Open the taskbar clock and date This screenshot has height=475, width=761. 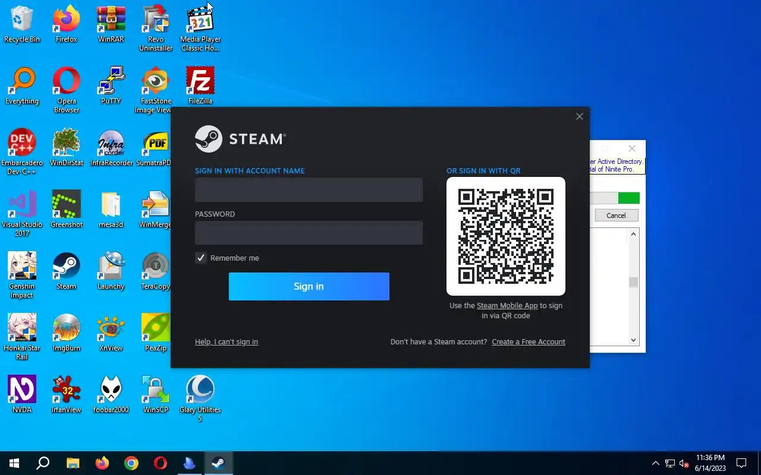pos(710,463)
